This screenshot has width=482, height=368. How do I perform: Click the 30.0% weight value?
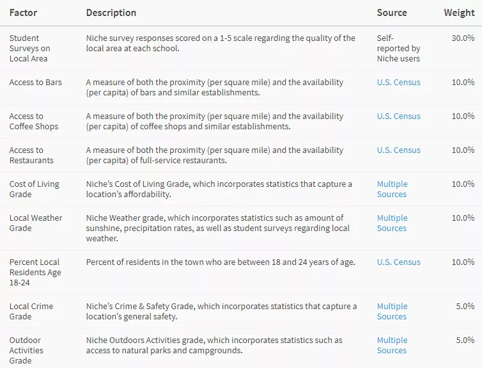[x=463, y=38]
